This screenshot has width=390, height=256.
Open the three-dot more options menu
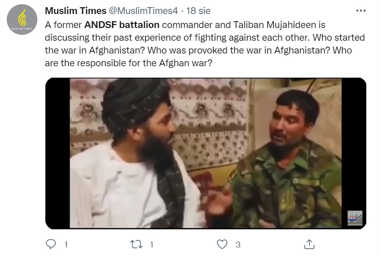361,11
